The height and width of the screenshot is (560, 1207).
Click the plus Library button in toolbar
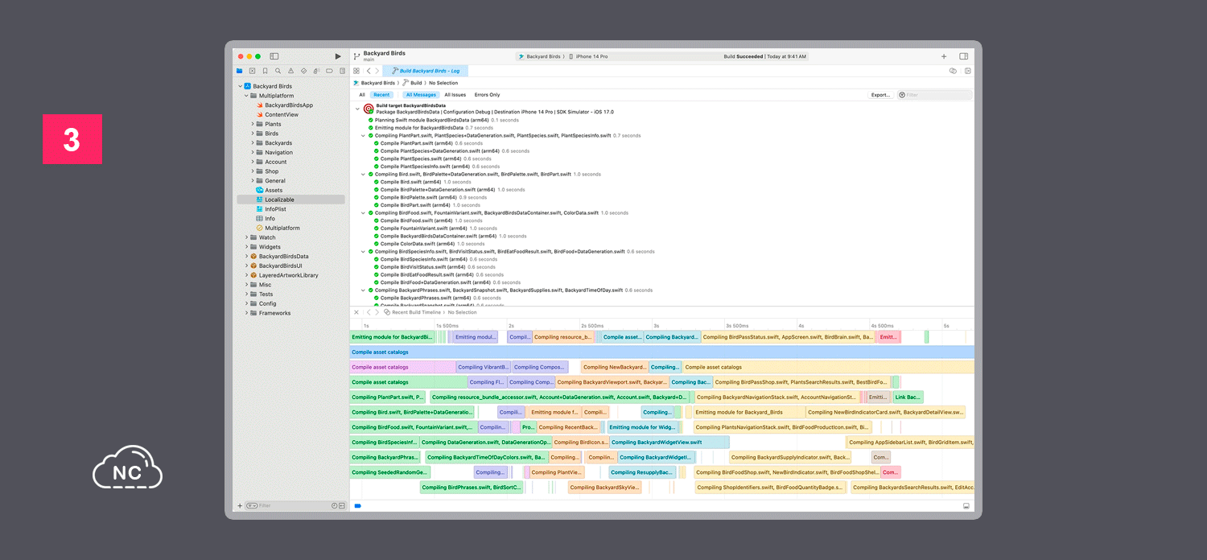point(944,56)
